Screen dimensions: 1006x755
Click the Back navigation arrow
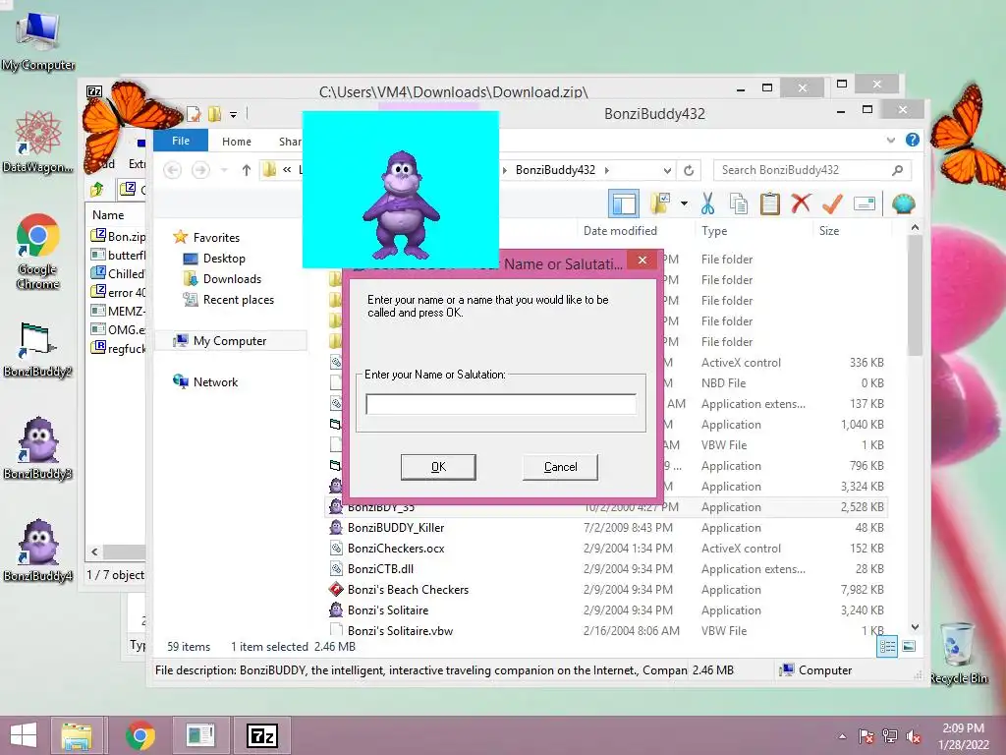(x=172, y=170)
